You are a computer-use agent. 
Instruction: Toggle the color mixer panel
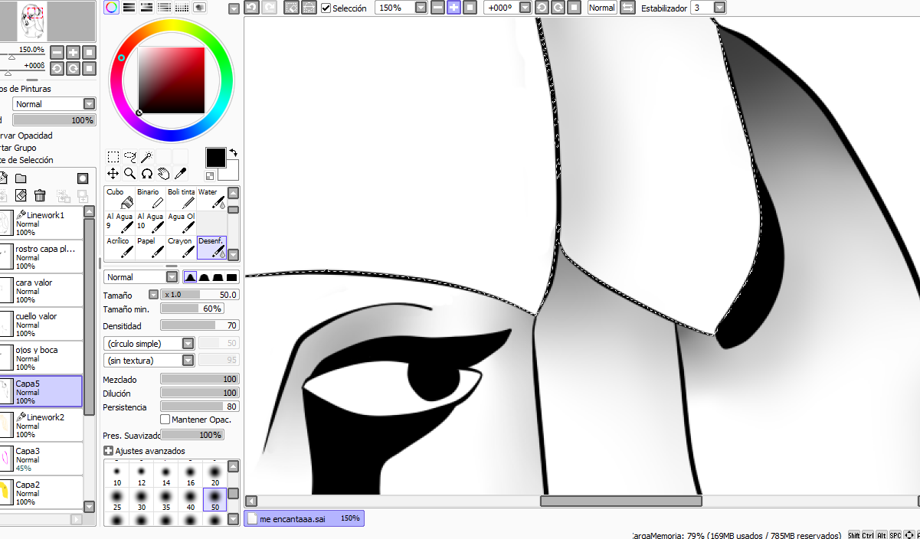point(164,8)
